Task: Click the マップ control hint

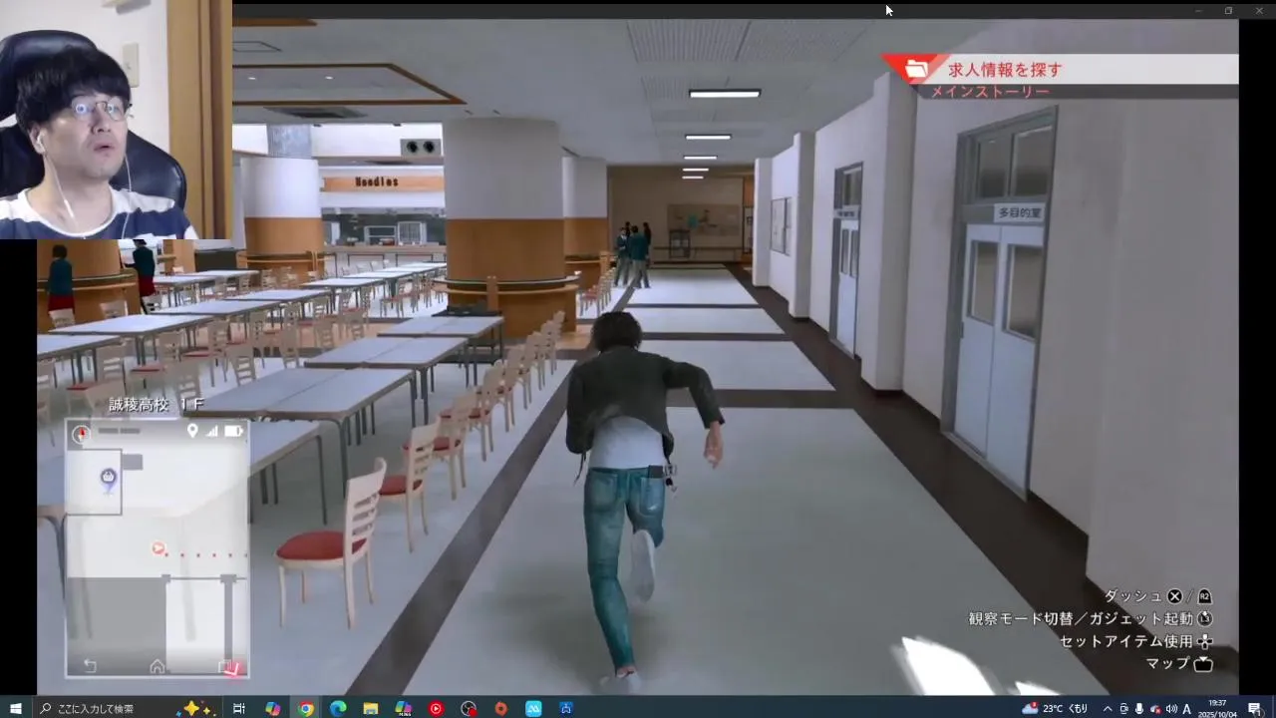Action: tap(1168, 663)
